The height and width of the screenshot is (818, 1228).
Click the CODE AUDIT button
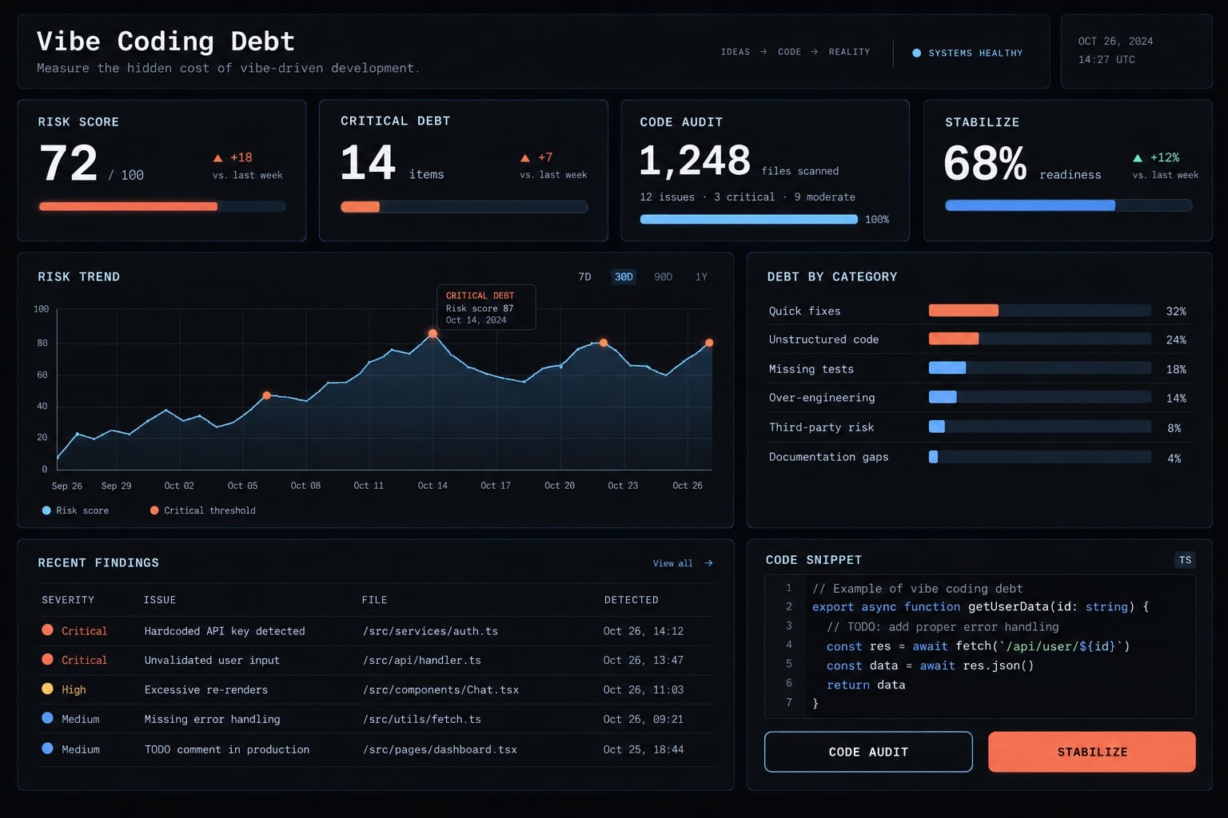coord(868,752)
